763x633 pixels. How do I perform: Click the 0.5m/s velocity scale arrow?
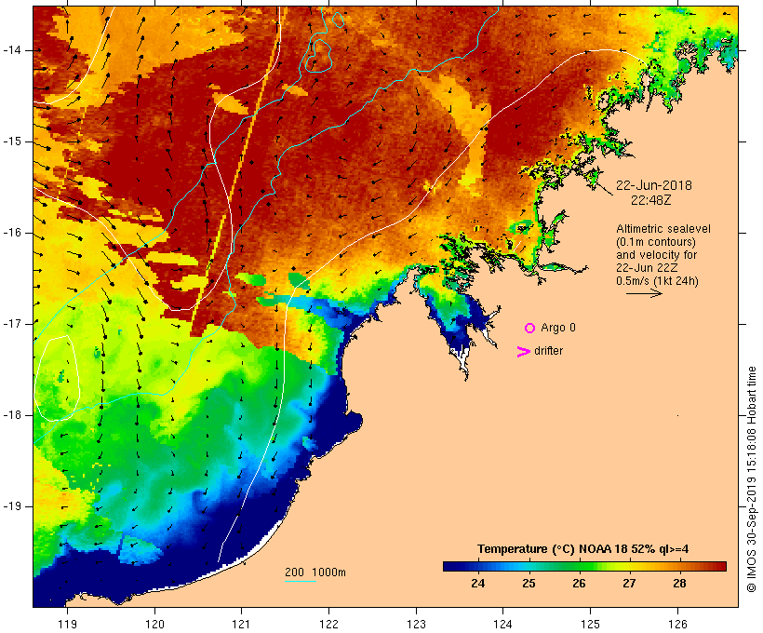pos(644,293)
